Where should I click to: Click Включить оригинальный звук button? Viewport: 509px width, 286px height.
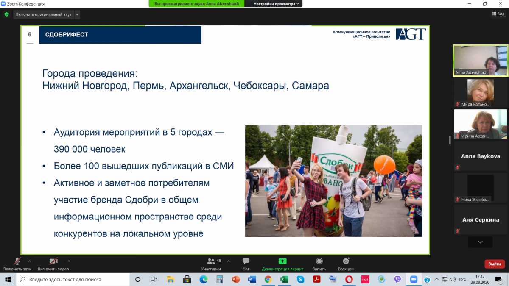coord(44,14)
